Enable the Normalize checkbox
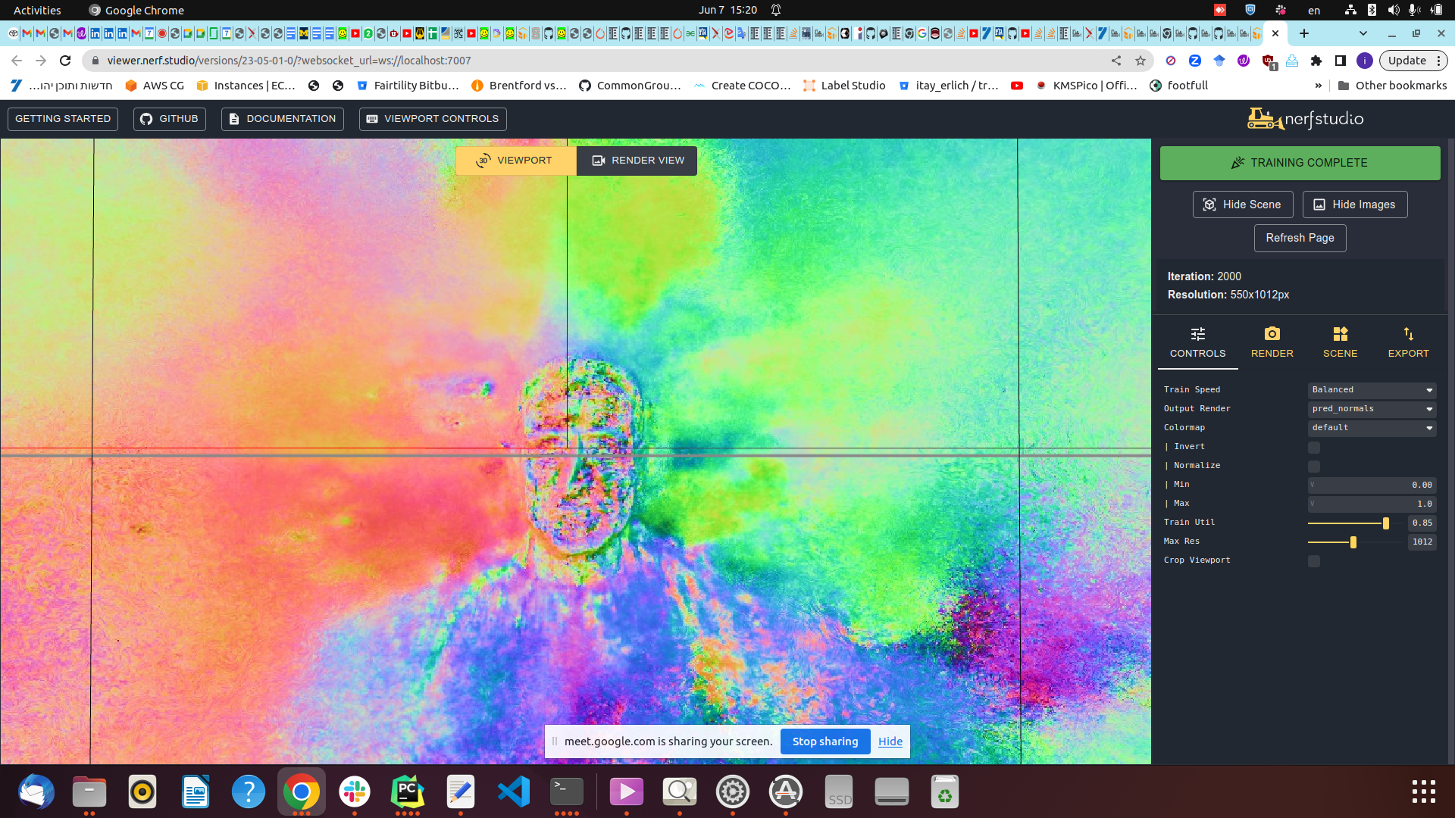This screenshot has height=818, width=1455. point(1314,467)
